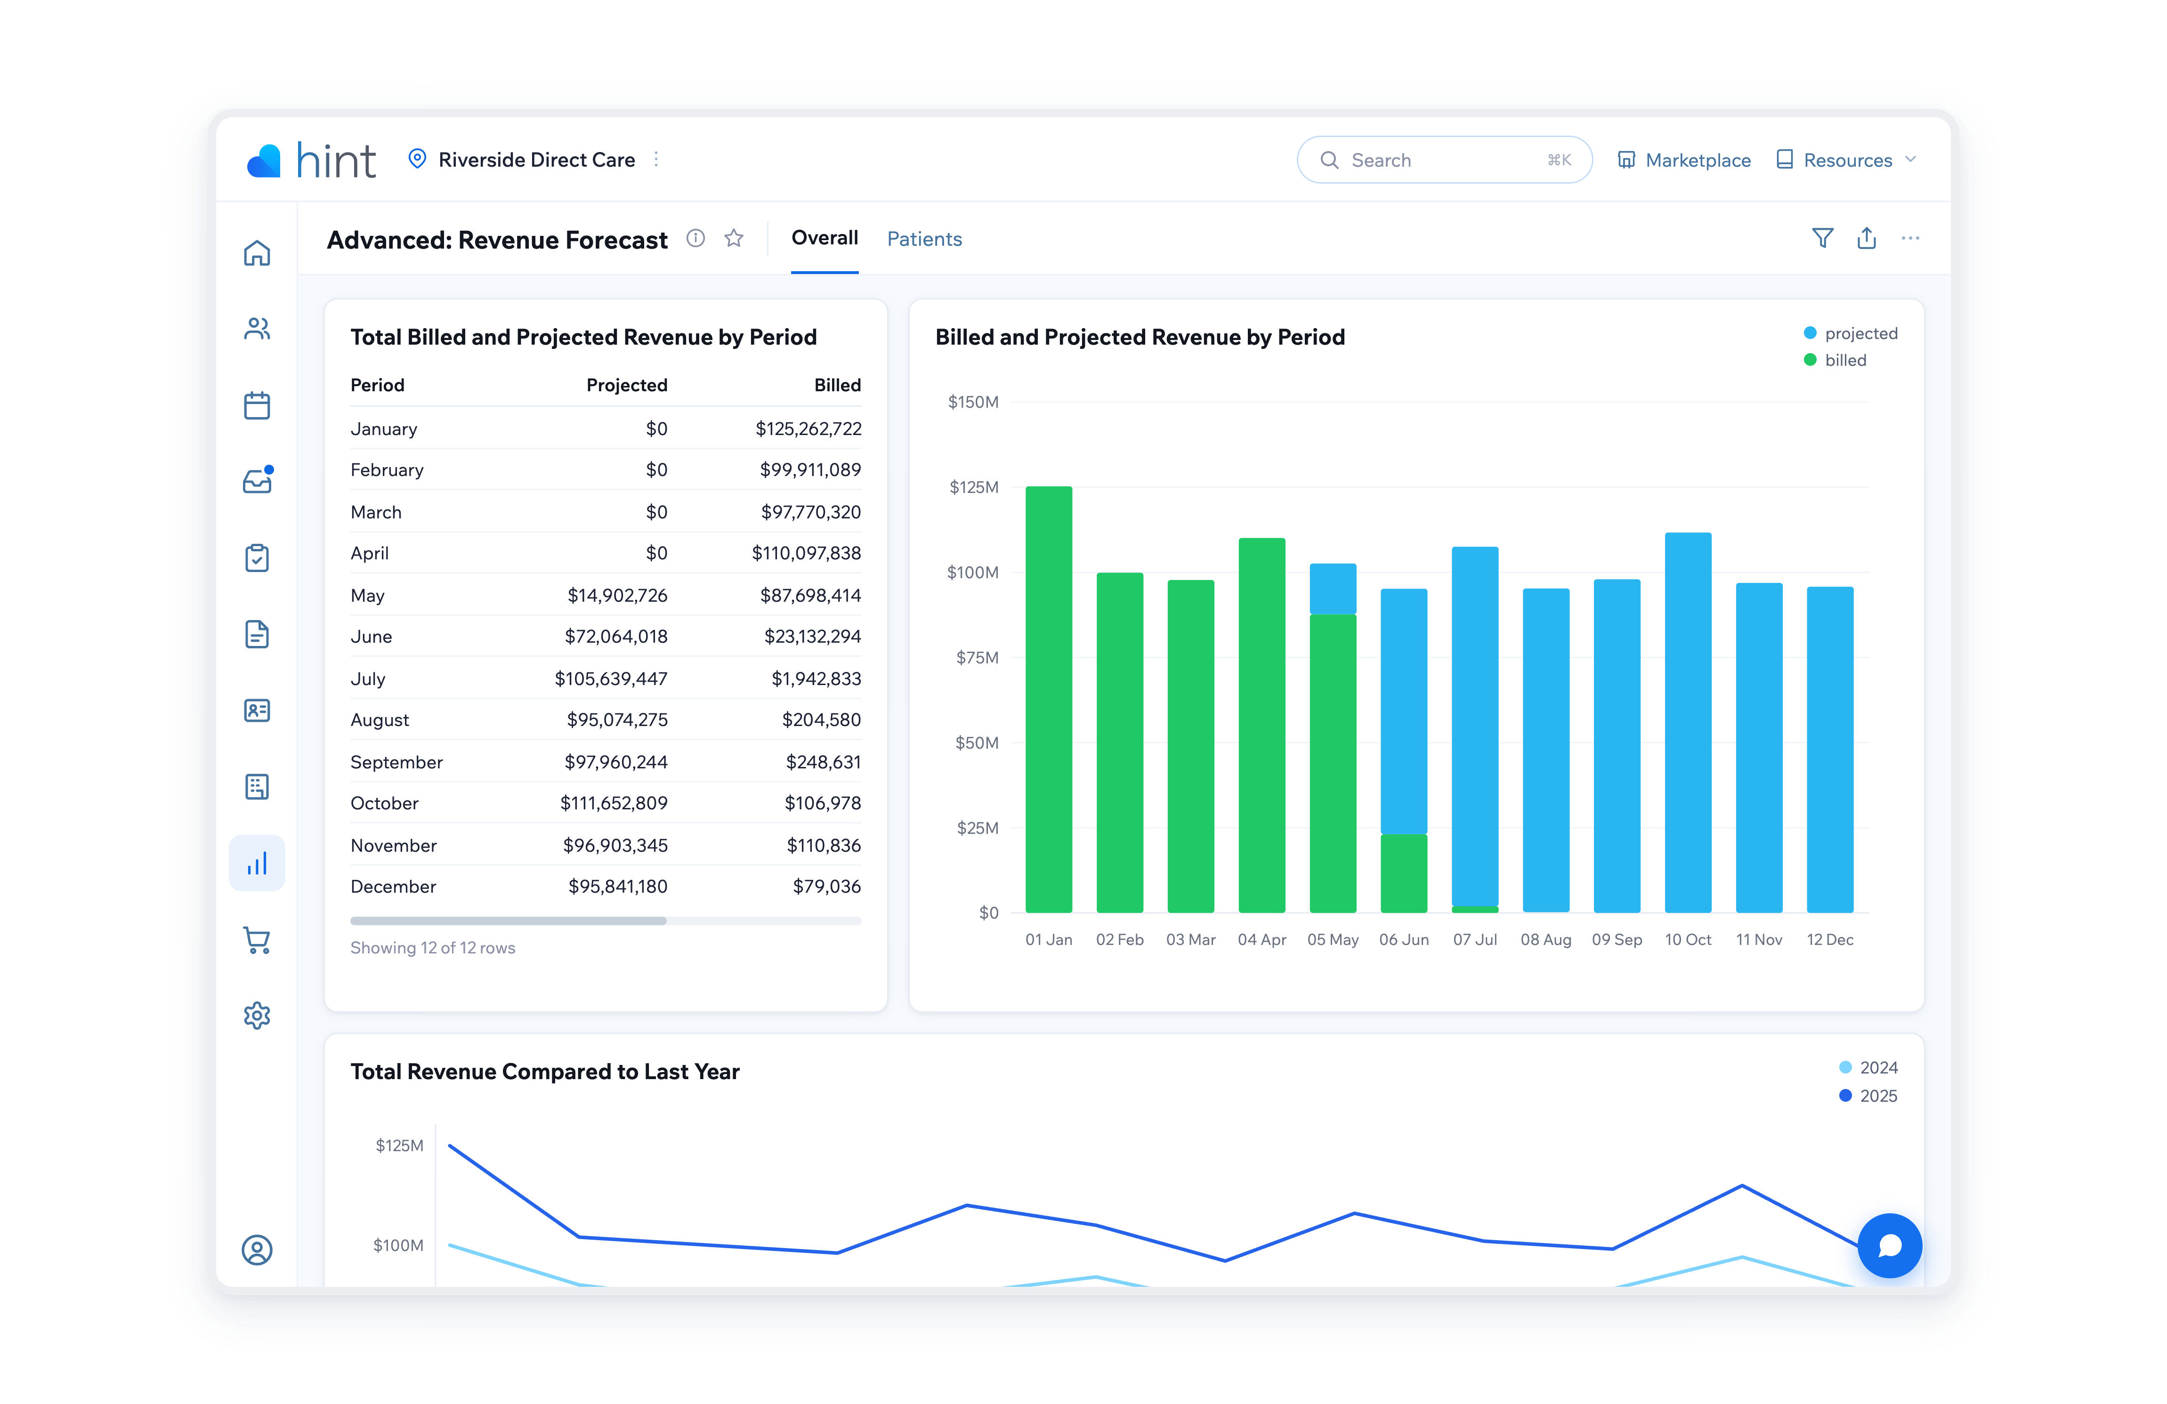Click the May projected value $14,902,726
Image resolution: width=2167 pixels, height=1404 pixels.
[617, 596]
